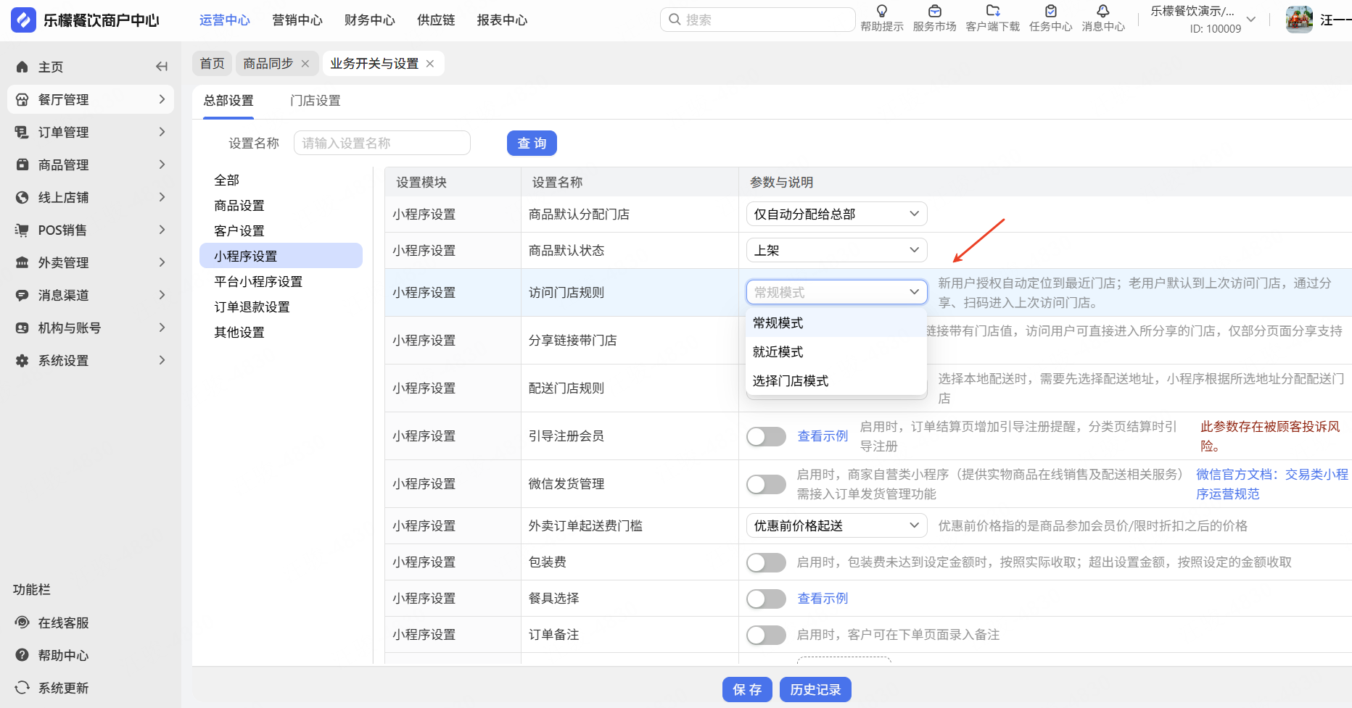Open 消息中心 bell icon
Screen dimensions: 1352x708
tap(1102, 12)
